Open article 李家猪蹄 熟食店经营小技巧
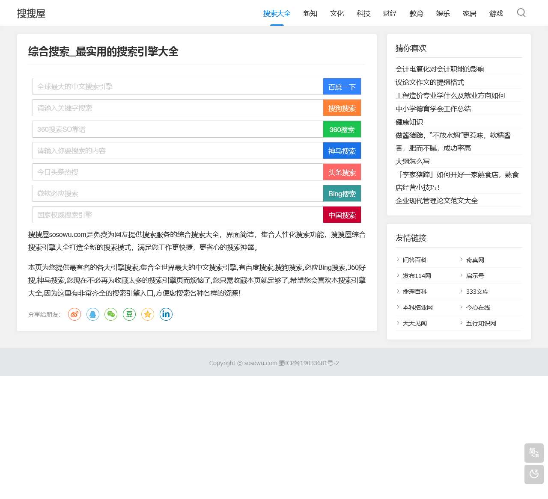 click(x=457, y=181)
